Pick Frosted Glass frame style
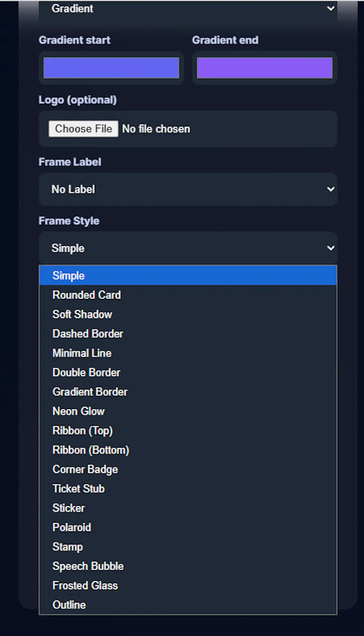The height and width of the screenshot is (636, 364). (188, 586)
